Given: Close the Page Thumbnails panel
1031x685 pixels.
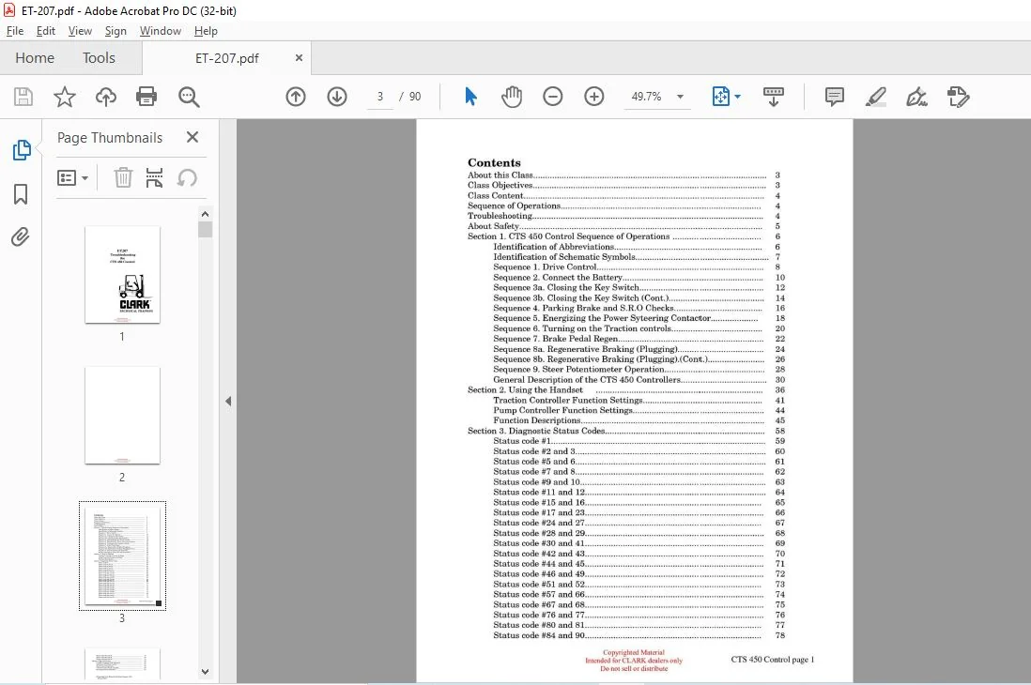Looking at the screenshot, I should click(x=192, y=137).
